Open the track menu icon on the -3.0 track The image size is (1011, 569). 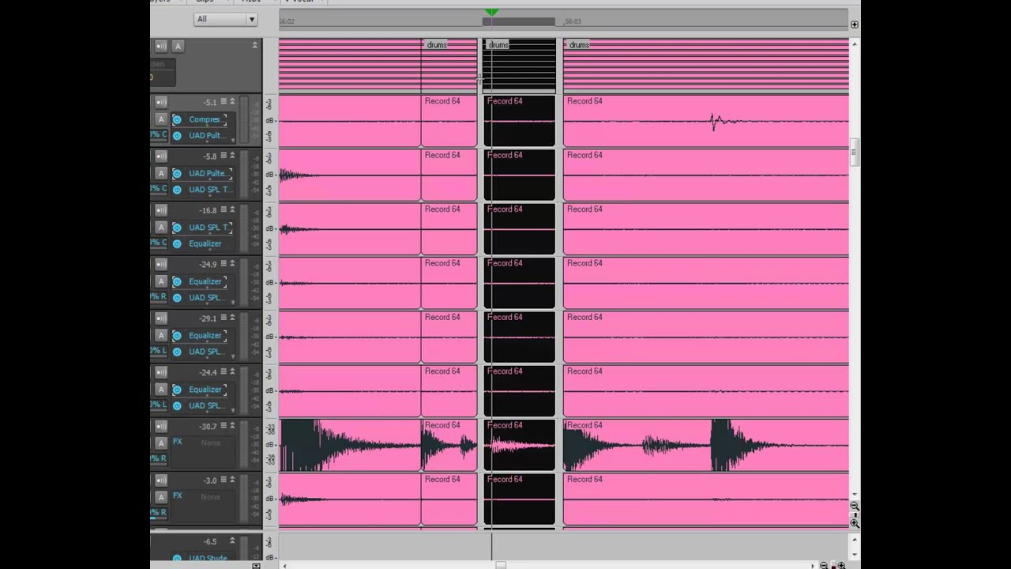(x=224, y=480)
